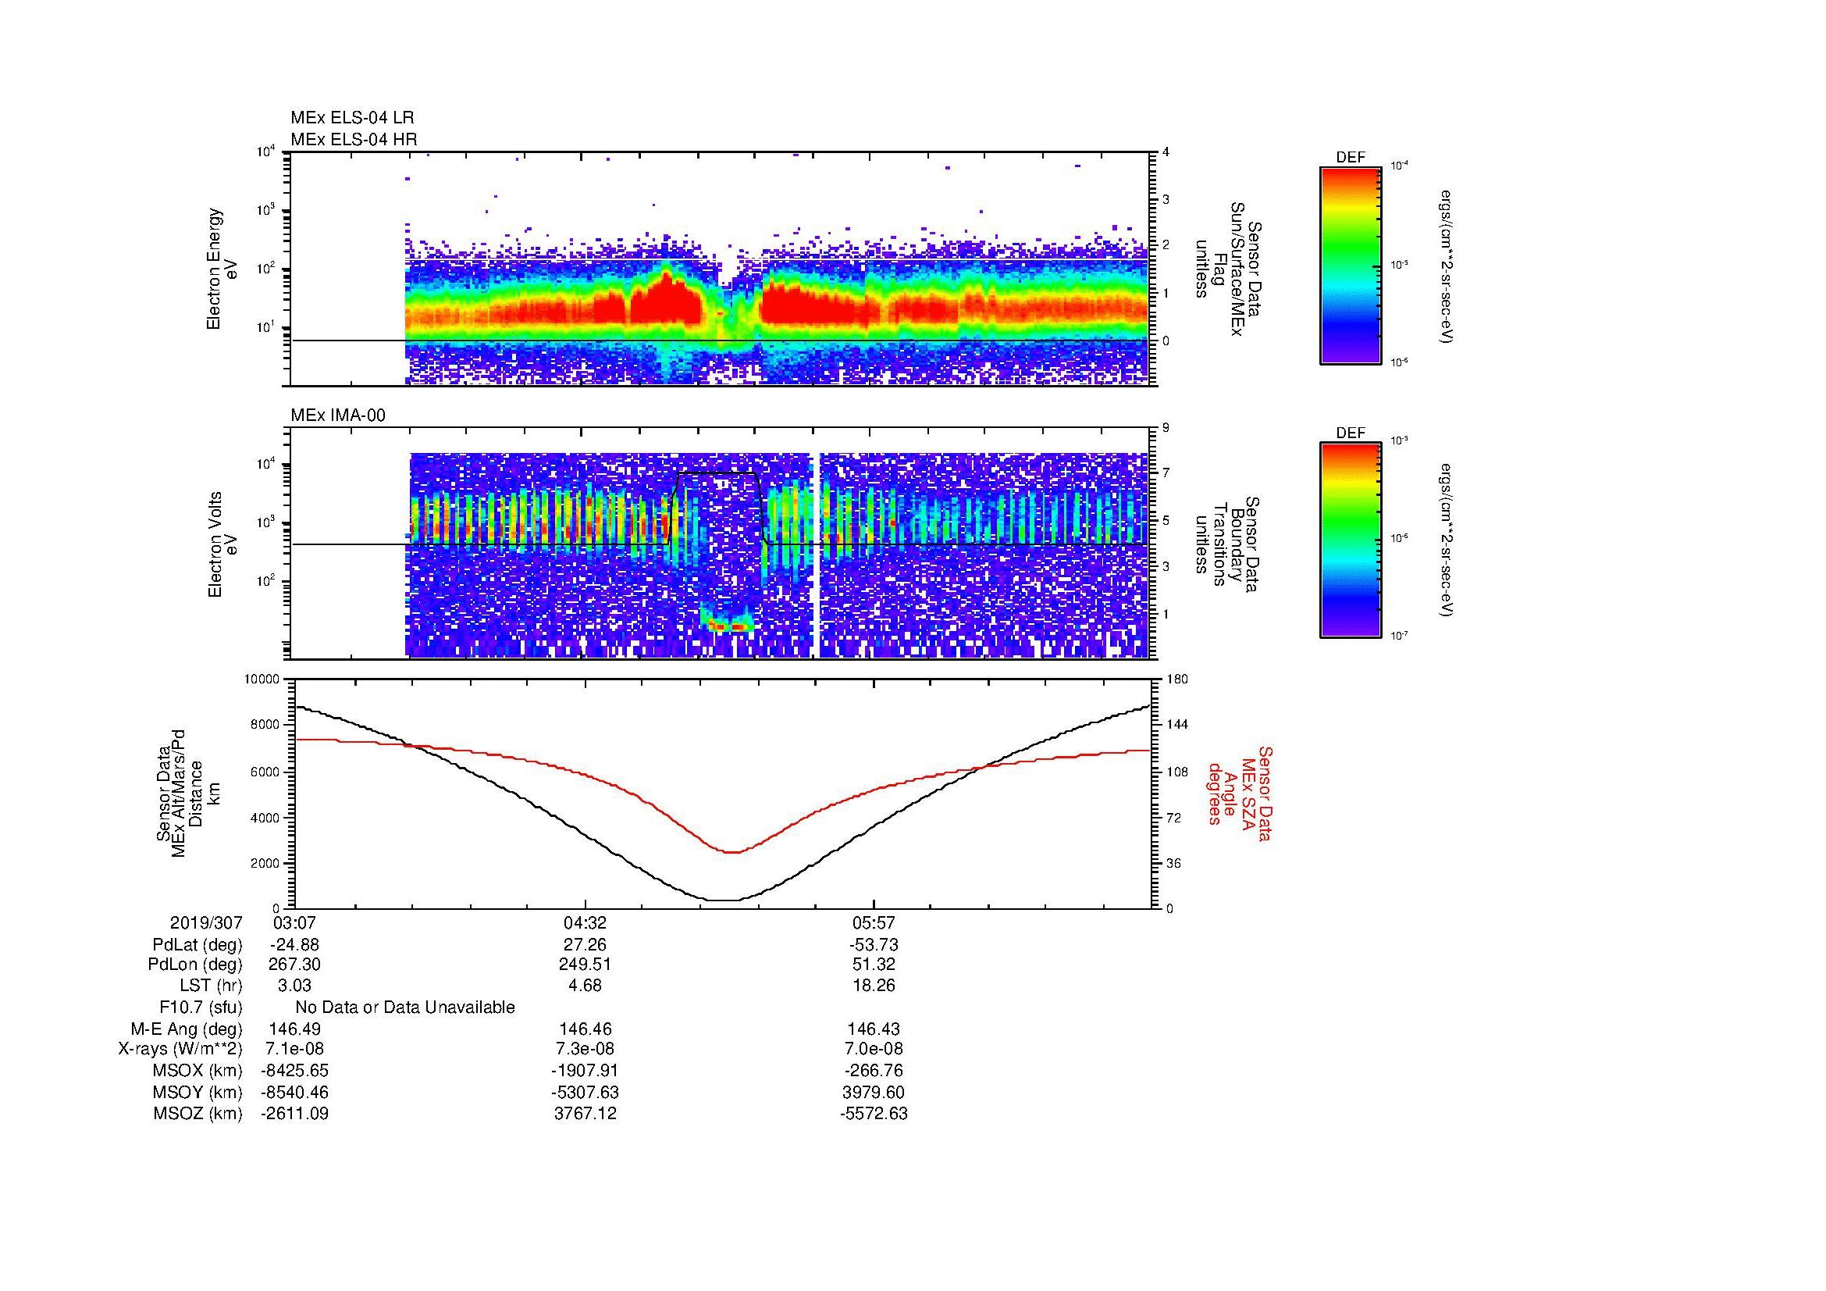Click the 'MEx ELS-04 HR' title text
This screenshot has height=1291, width=1826.
tap(354, 140)
